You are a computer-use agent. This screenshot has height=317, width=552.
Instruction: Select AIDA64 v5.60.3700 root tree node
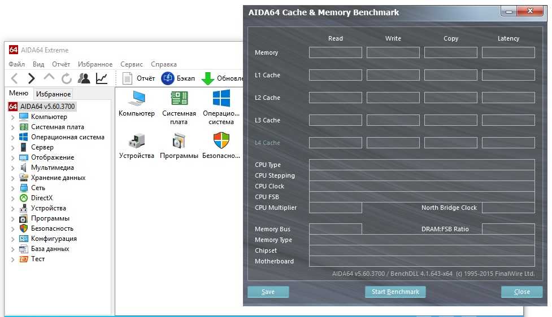42,106
